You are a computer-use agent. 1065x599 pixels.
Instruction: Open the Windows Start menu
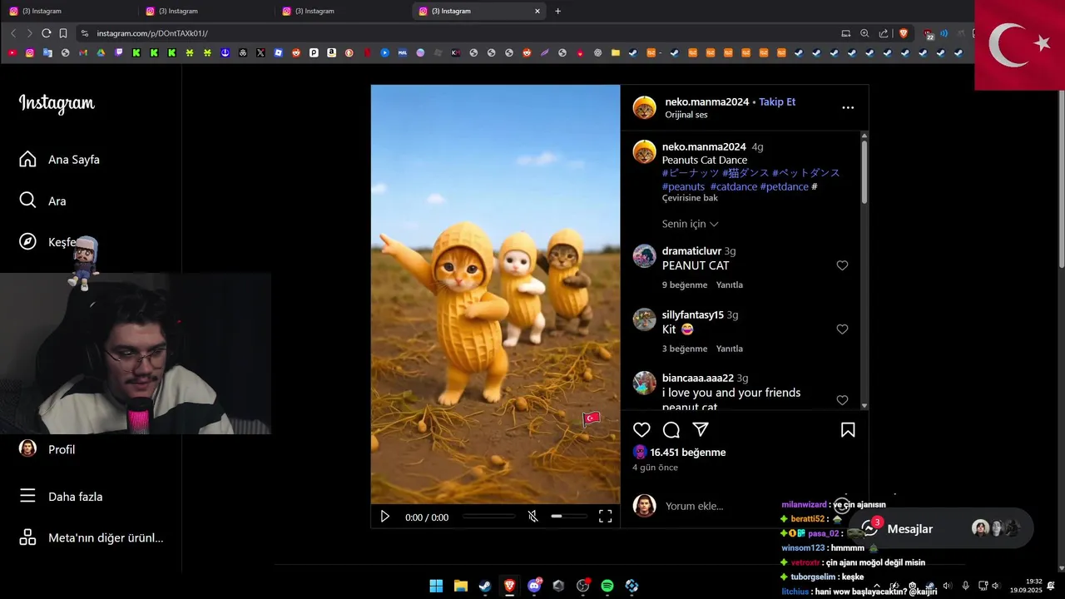(436, 586)
